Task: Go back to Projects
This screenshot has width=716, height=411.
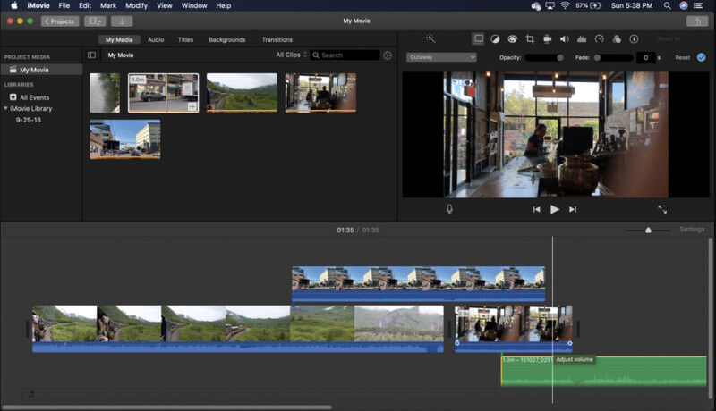Action: click(x=60, y=21)
